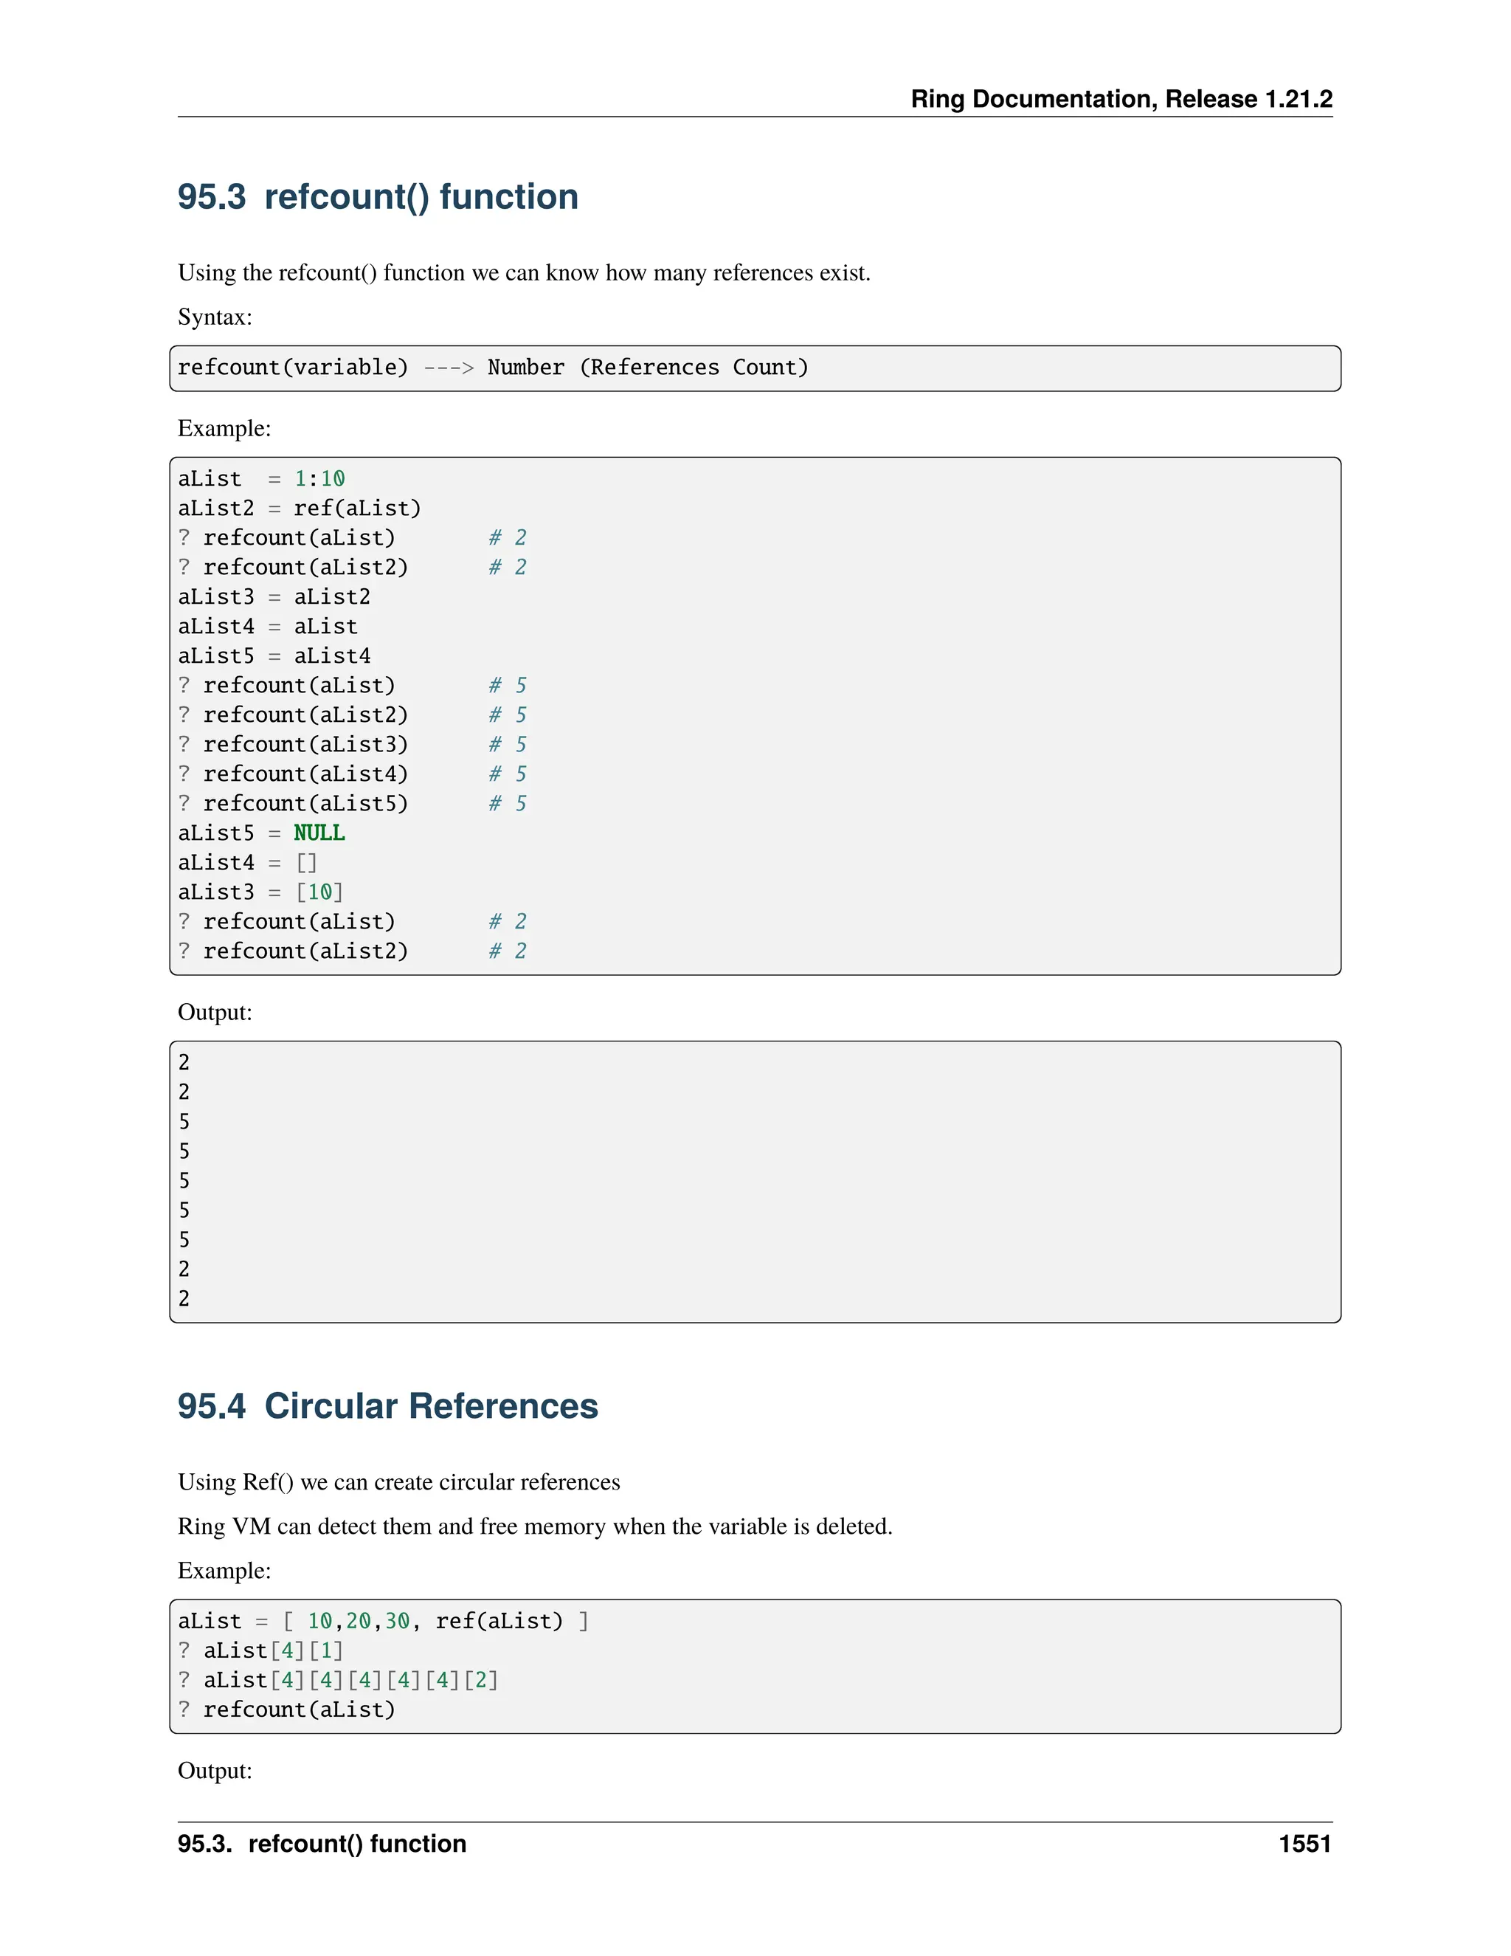Click the page number 1551
Screen dimensions: 1511x1956
click(1304, 1844)
